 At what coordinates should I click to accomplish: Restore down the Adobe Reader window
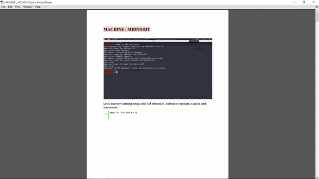coord(304,2)
